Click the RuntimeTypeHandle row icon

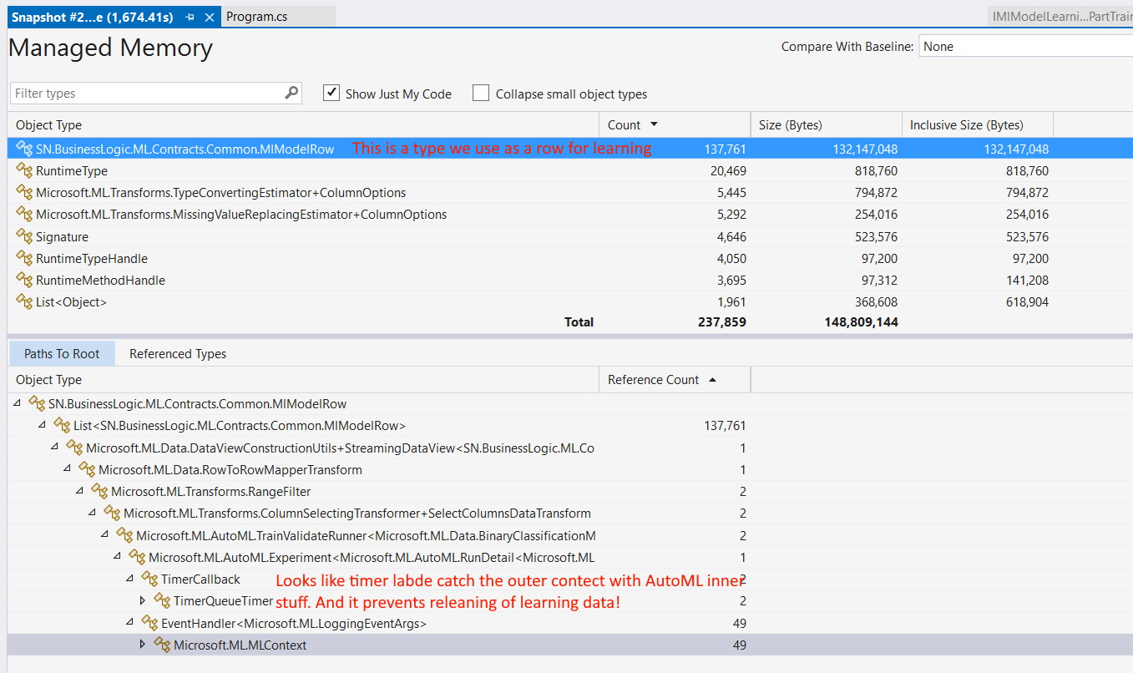point(24,259)
